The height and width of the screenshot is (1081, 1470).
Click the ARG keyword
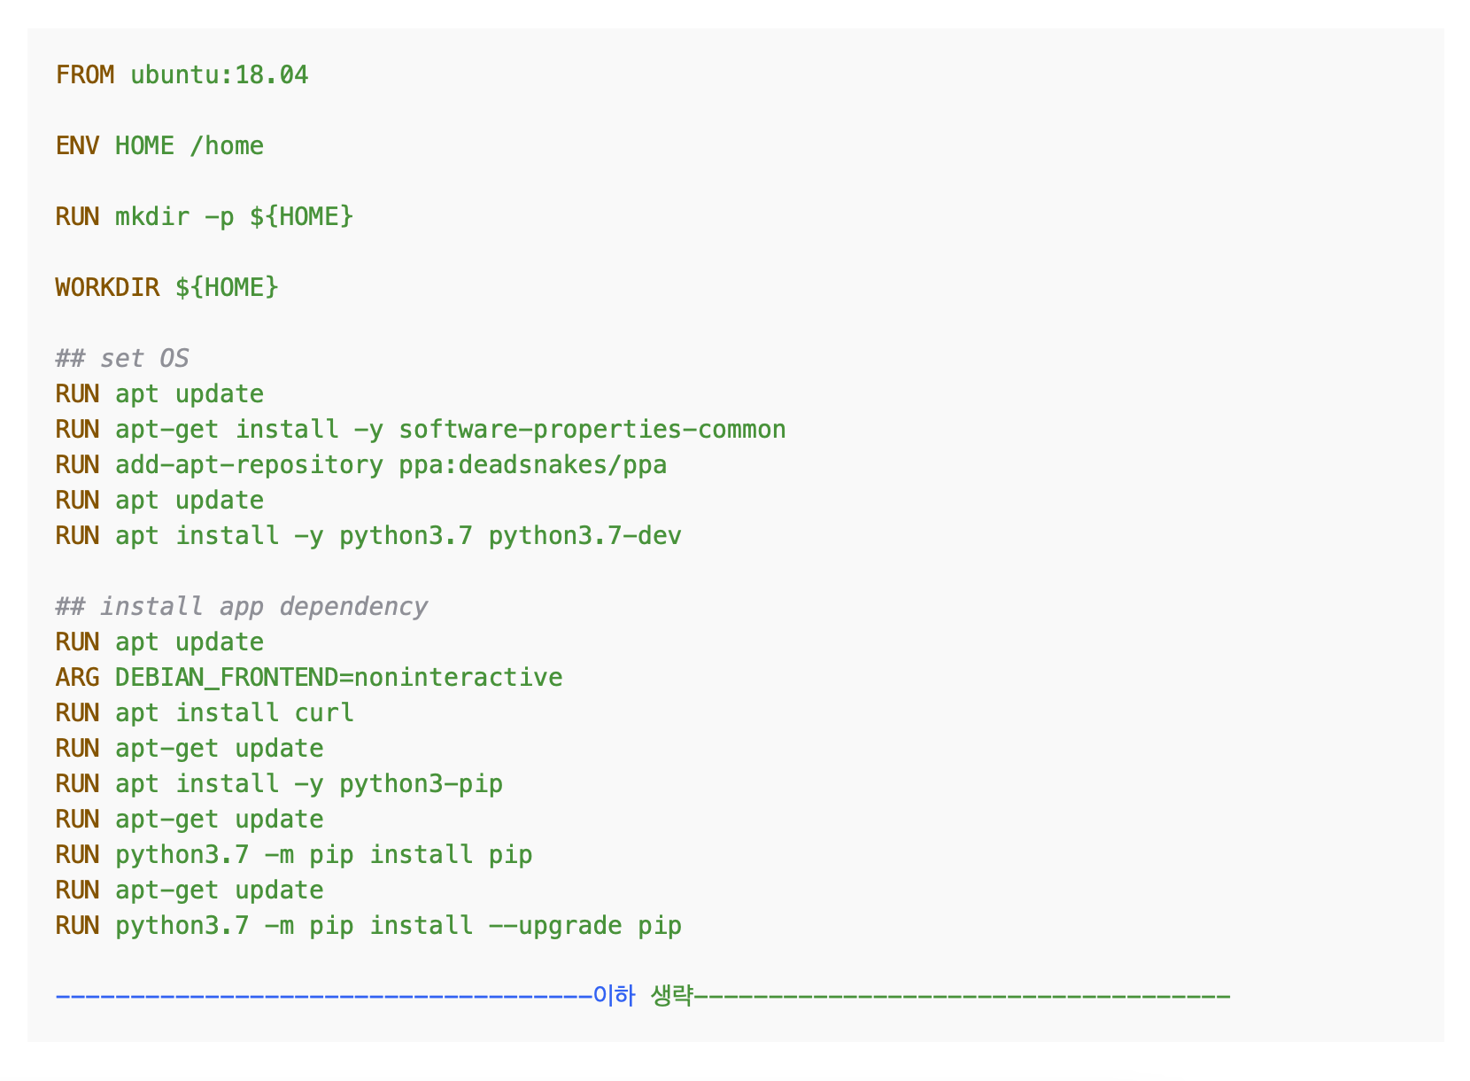[78, 678]
